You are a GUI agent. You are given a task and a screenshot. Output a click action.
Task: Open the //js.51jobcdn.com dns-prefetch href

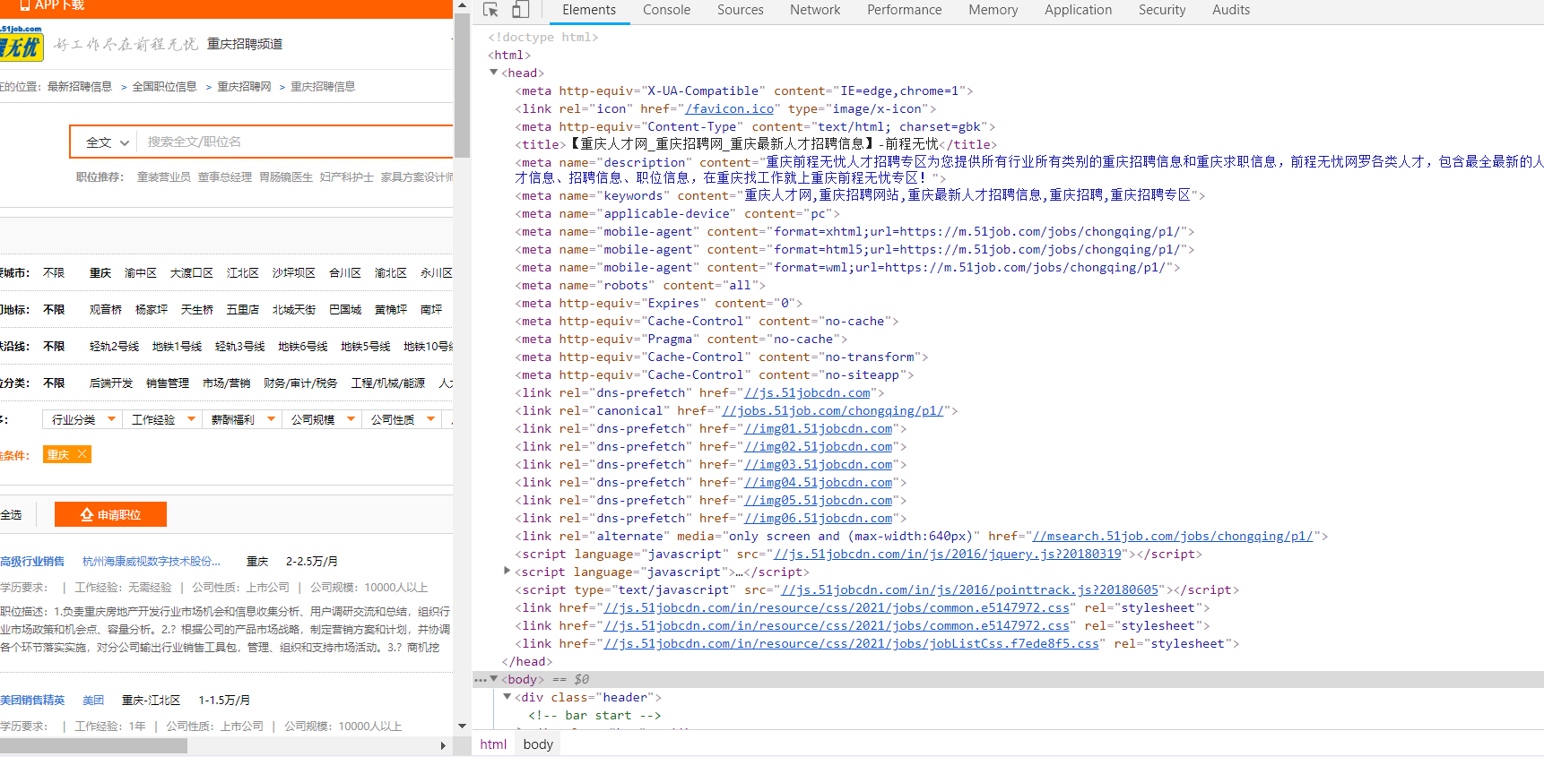click(807, 393)
